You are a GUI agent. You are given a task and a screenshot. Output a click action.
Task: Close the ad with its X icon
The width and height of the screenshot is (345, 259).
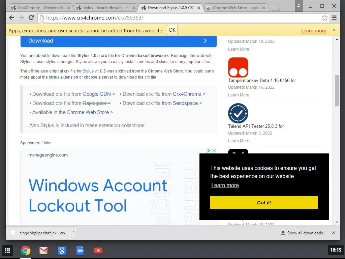pos(214,150)
